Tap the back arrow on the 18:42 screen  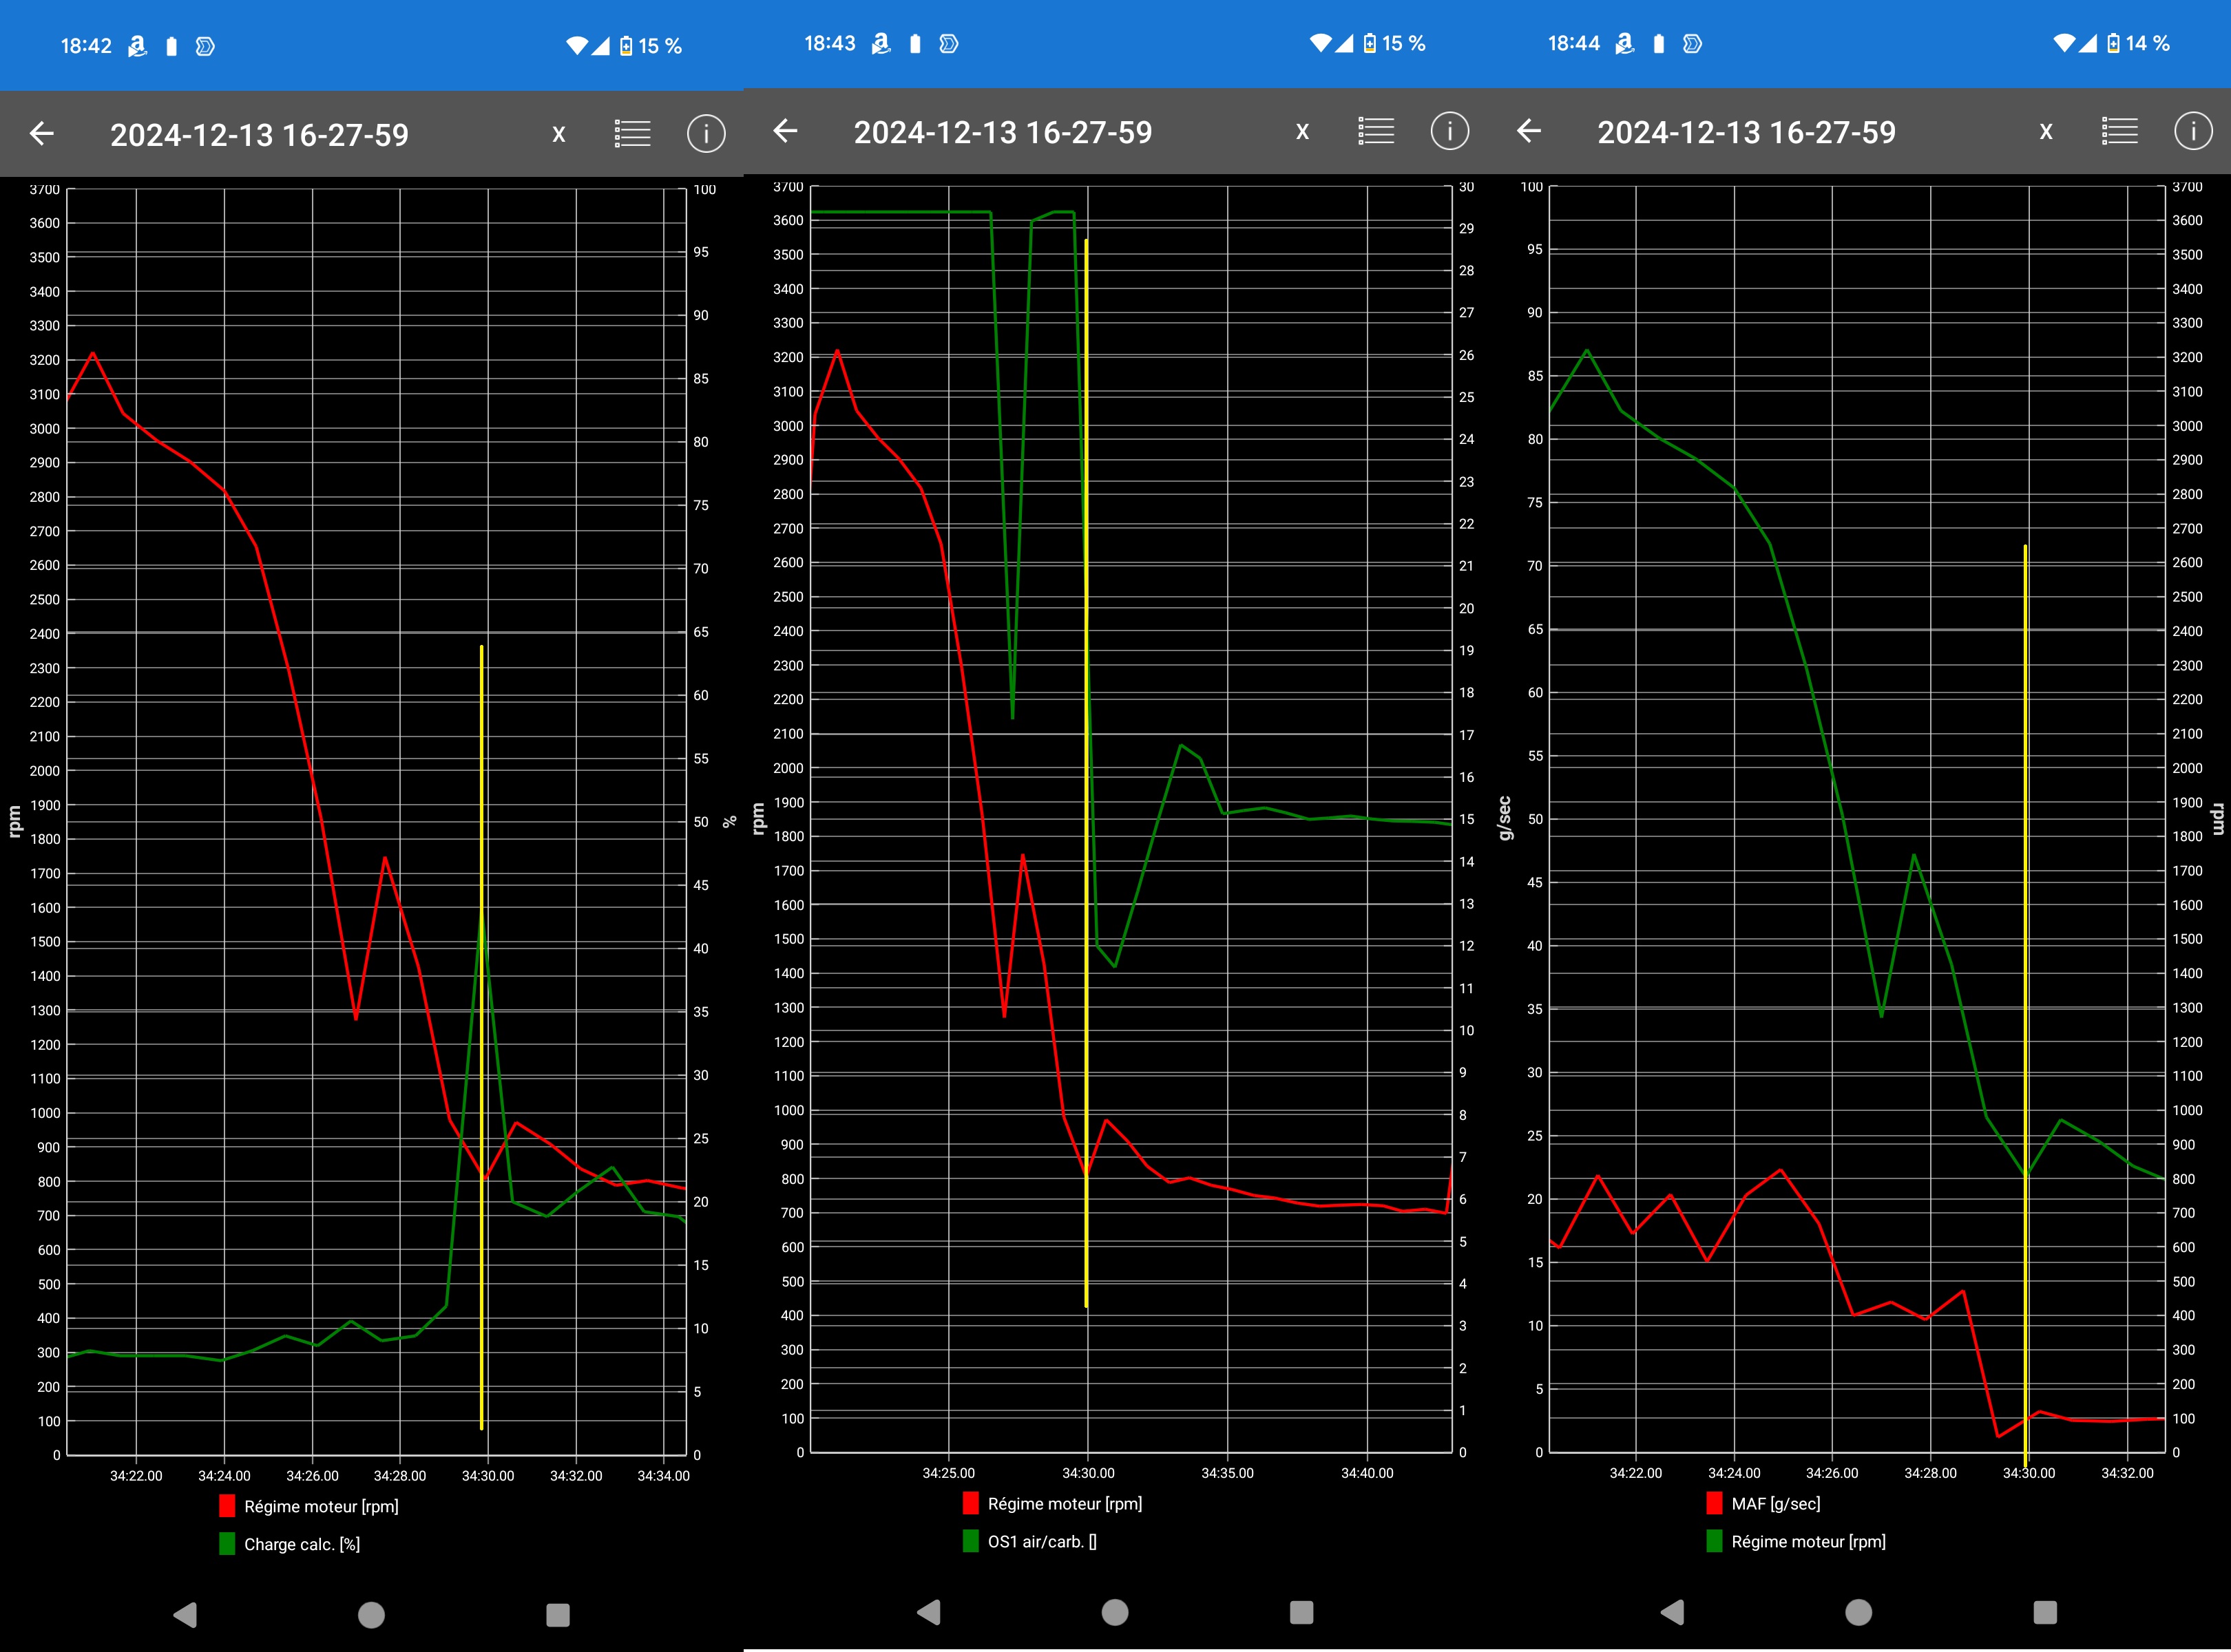tap(41, 133)
